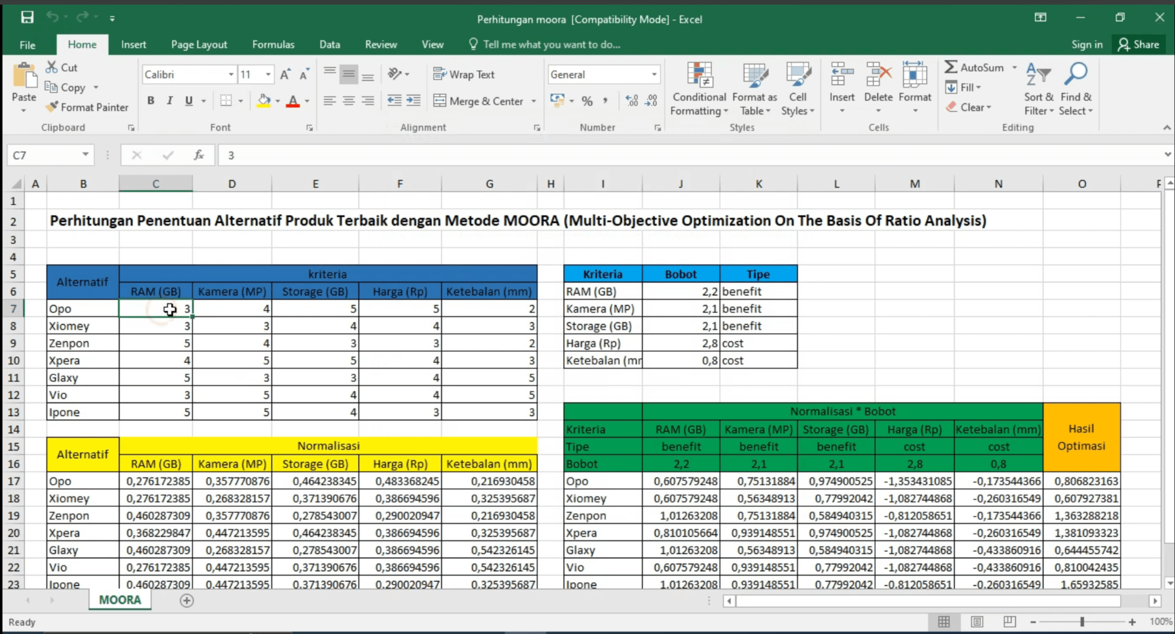Click the Decrease Indent icon
Viewport: 1175px width, 634px height.
pyautogui.click(x=394, y=101)
